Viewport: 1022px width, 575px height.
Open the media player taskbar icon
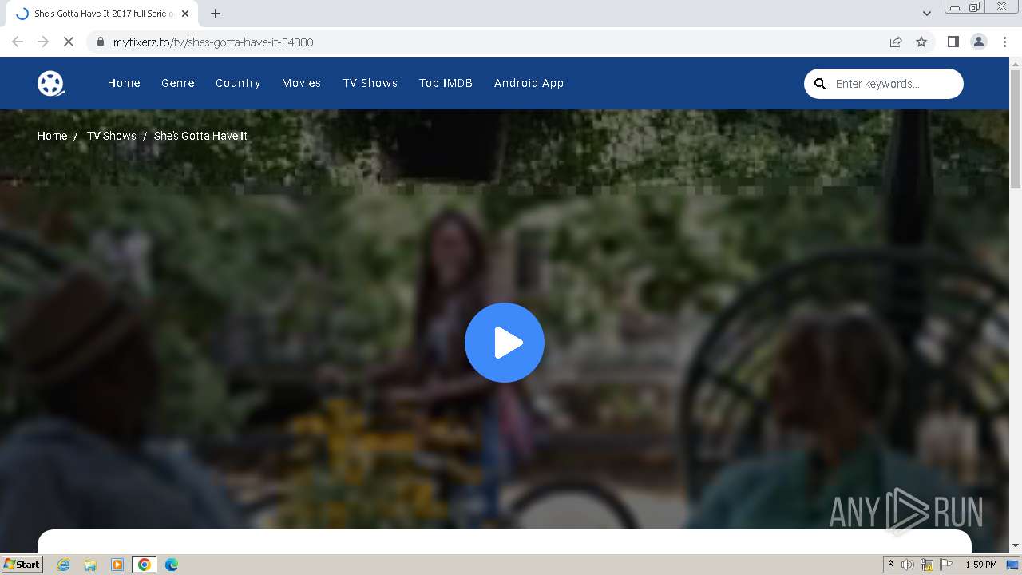(x=117, y=565)
